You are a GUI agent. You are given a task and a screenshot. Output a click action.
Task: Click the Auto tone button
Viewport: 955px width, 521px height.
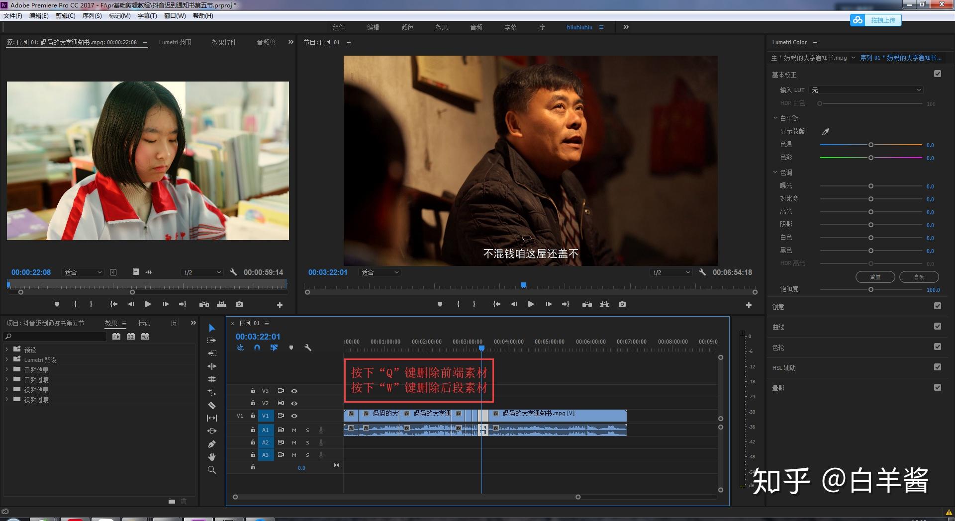[919, 277]
